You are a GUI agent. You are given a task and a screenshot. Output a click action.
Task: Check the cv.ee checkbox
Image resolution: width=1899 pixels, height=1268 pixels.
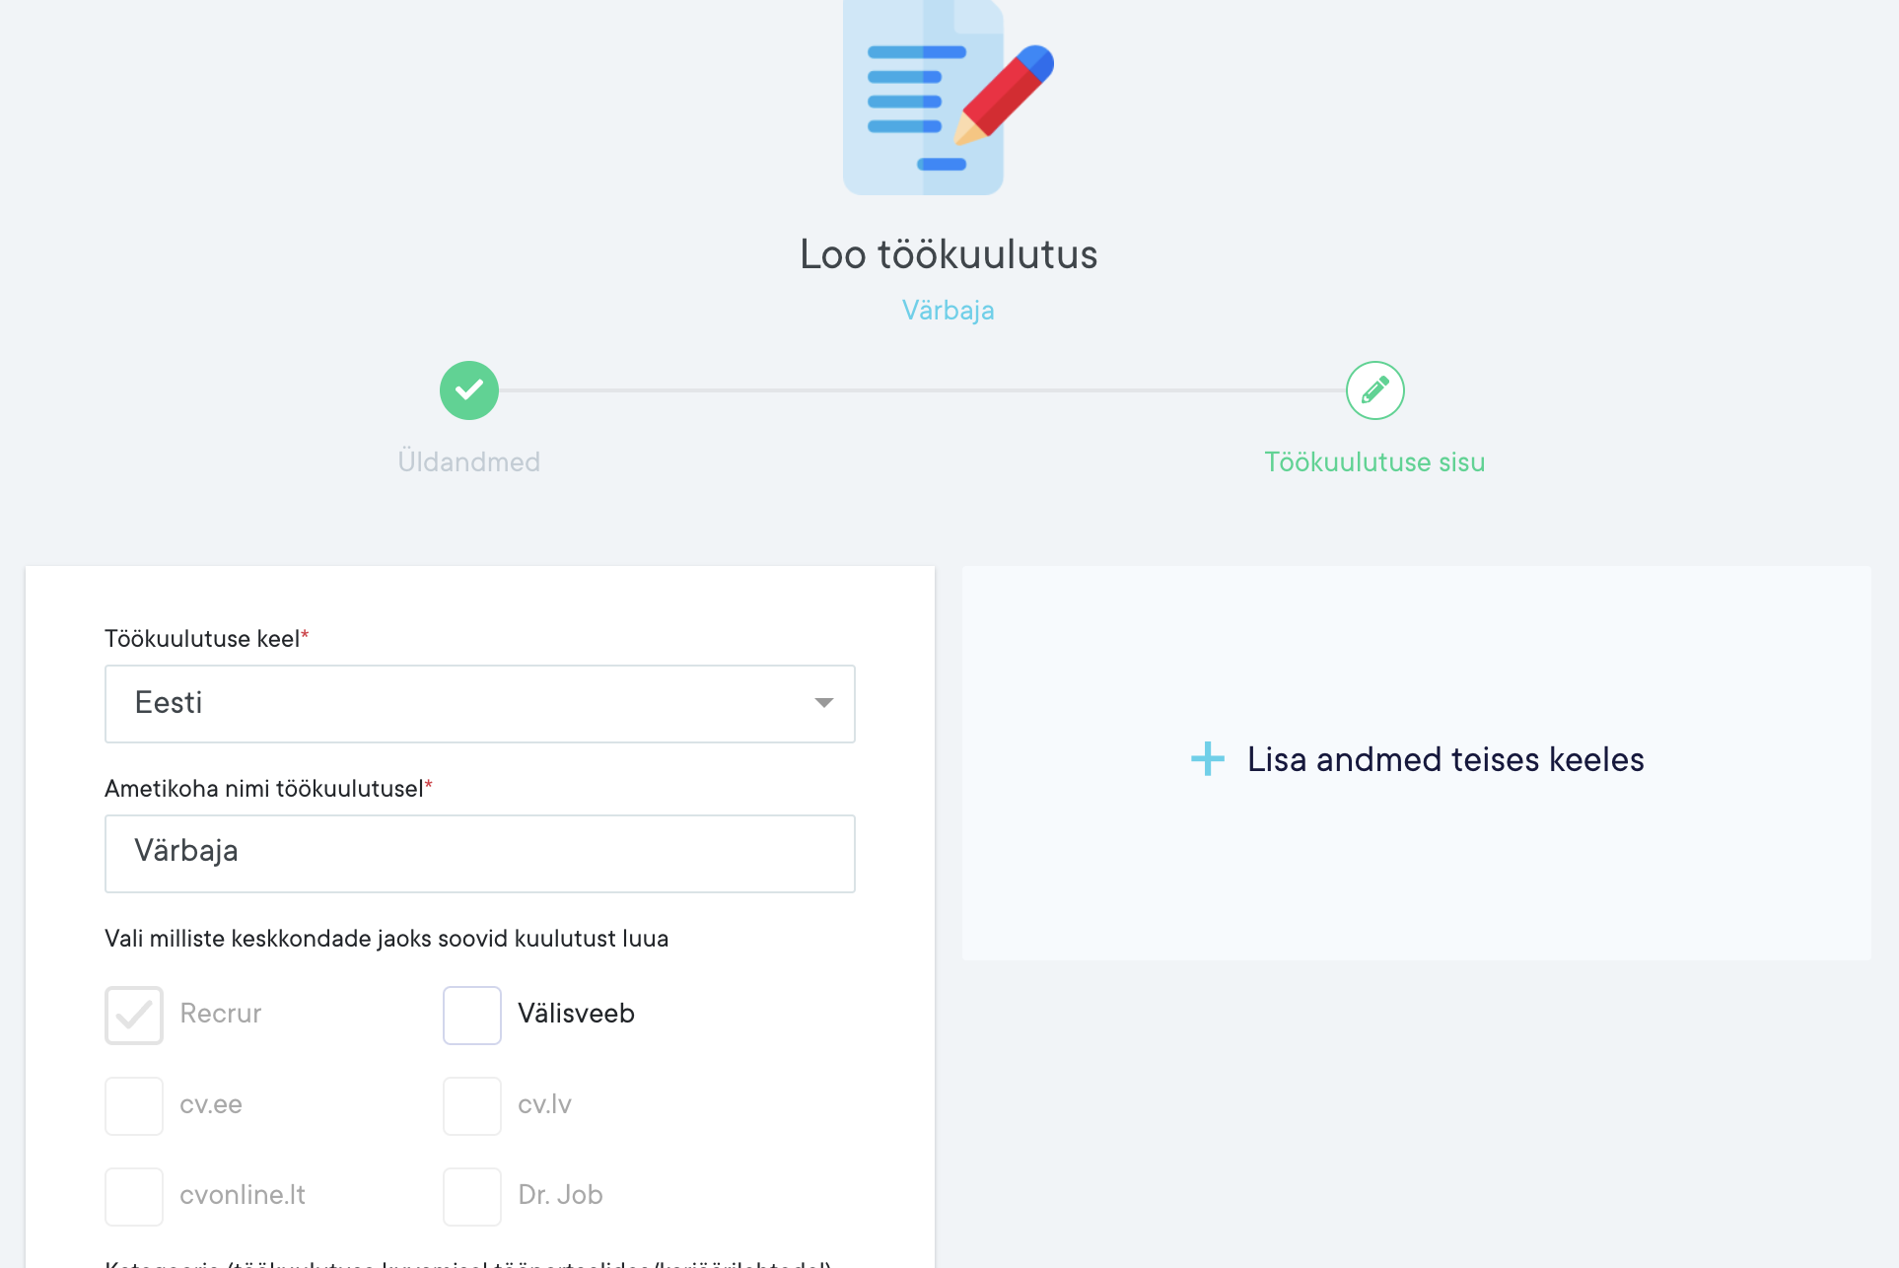pos(134,1105)
